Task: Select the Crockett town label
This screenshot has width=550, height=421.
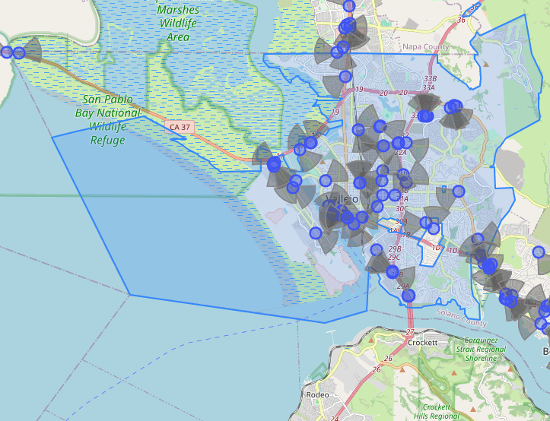Action: [422, 343]
